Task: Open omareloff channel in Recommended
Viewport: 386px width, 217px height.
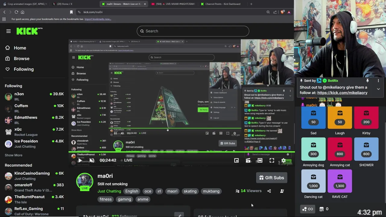Action: pos(34,187)
